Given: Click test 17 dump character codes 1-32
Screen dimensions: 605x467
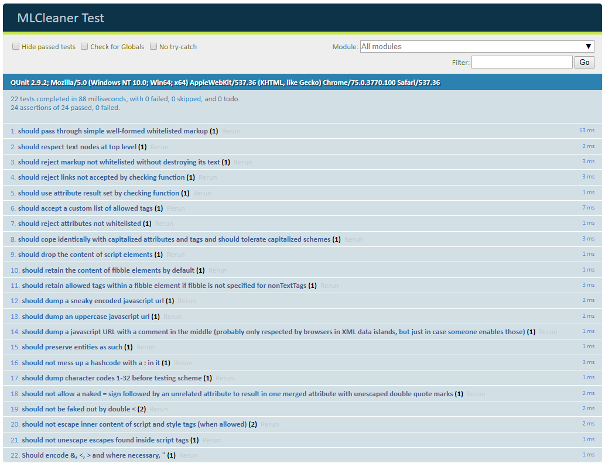Looking at the screenshot, I should point(112,378).
